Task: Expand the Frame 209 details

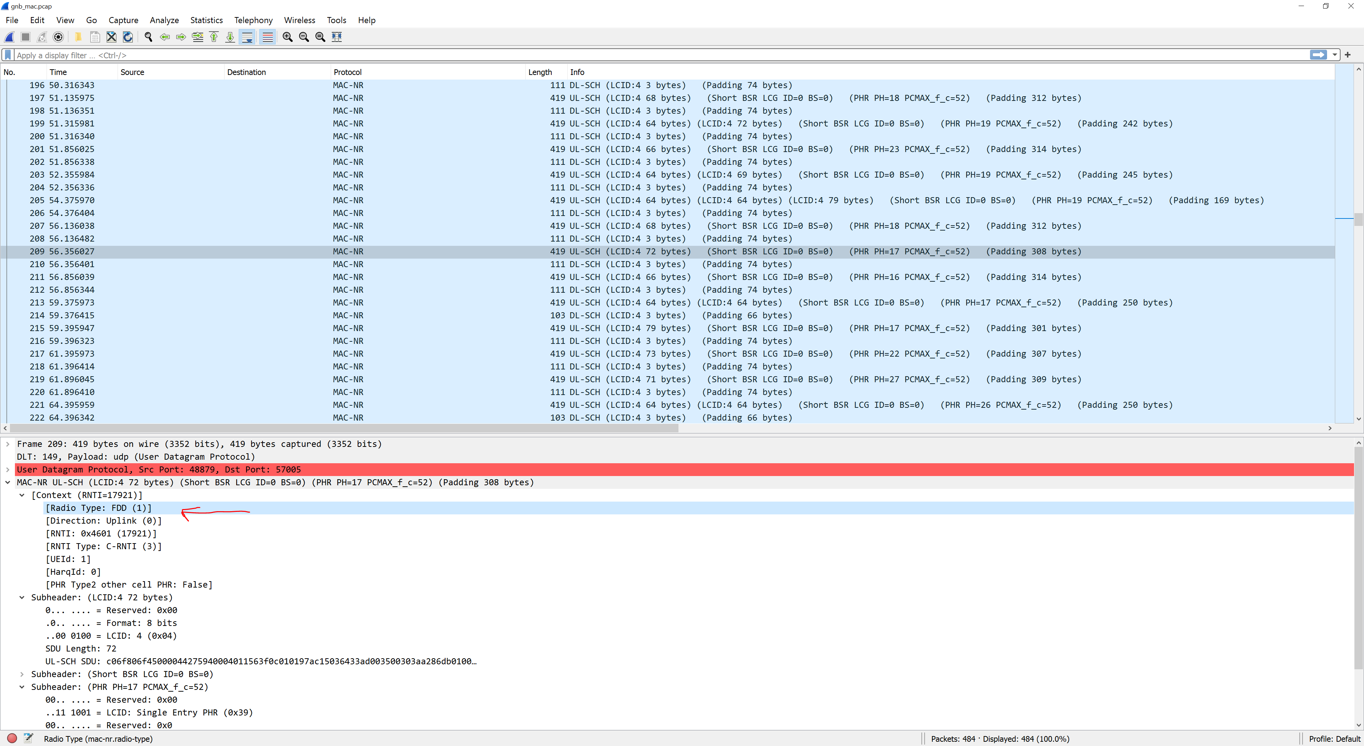Action: tap(7, 444)
